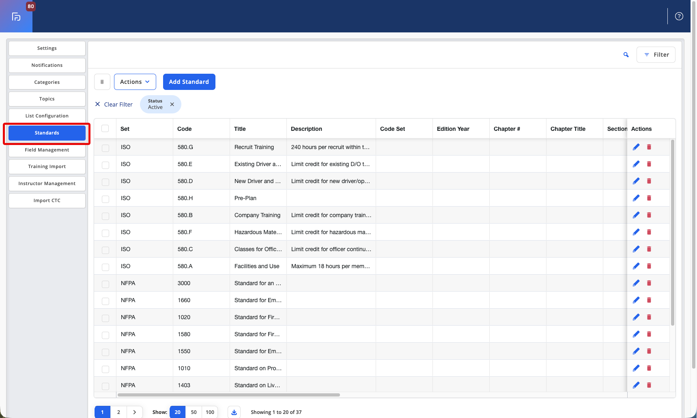
Task: Delete the ISO 580.H Pre-Plan row
Action: [x=649, y=198]
